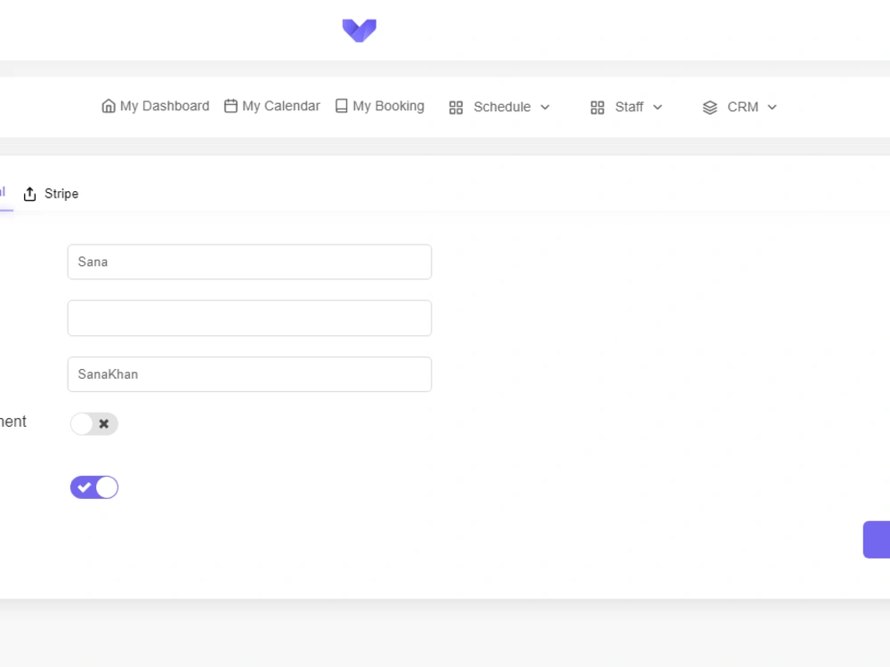Click the Schedule grid icon
Viewport: 890px width, 667px height.
[x=456, y=108]
